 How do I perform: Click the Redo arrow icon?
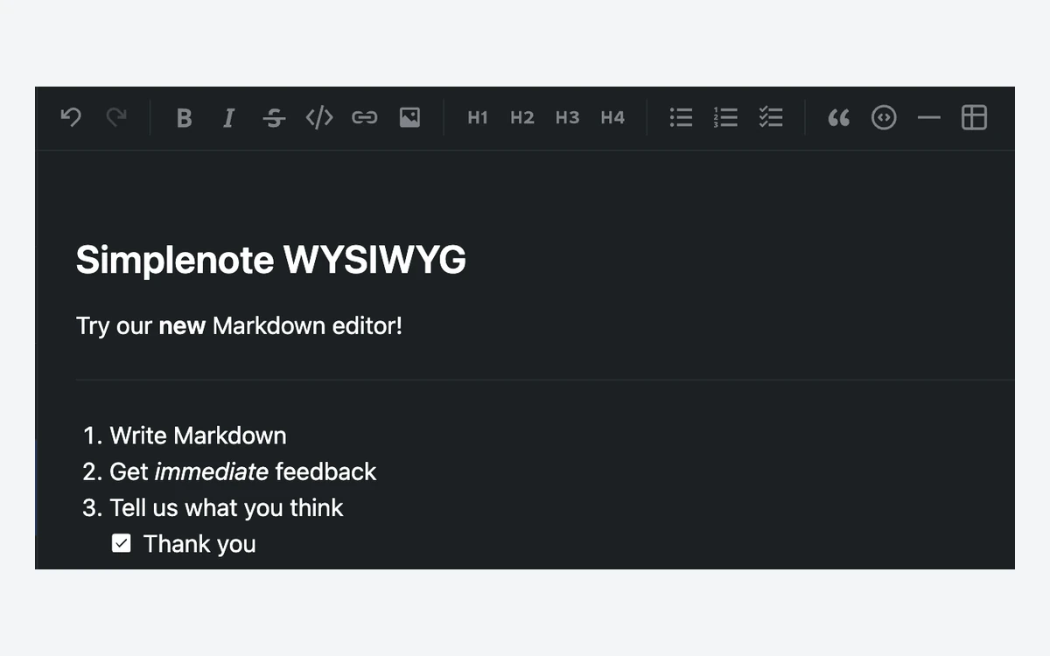click(116, 117)
